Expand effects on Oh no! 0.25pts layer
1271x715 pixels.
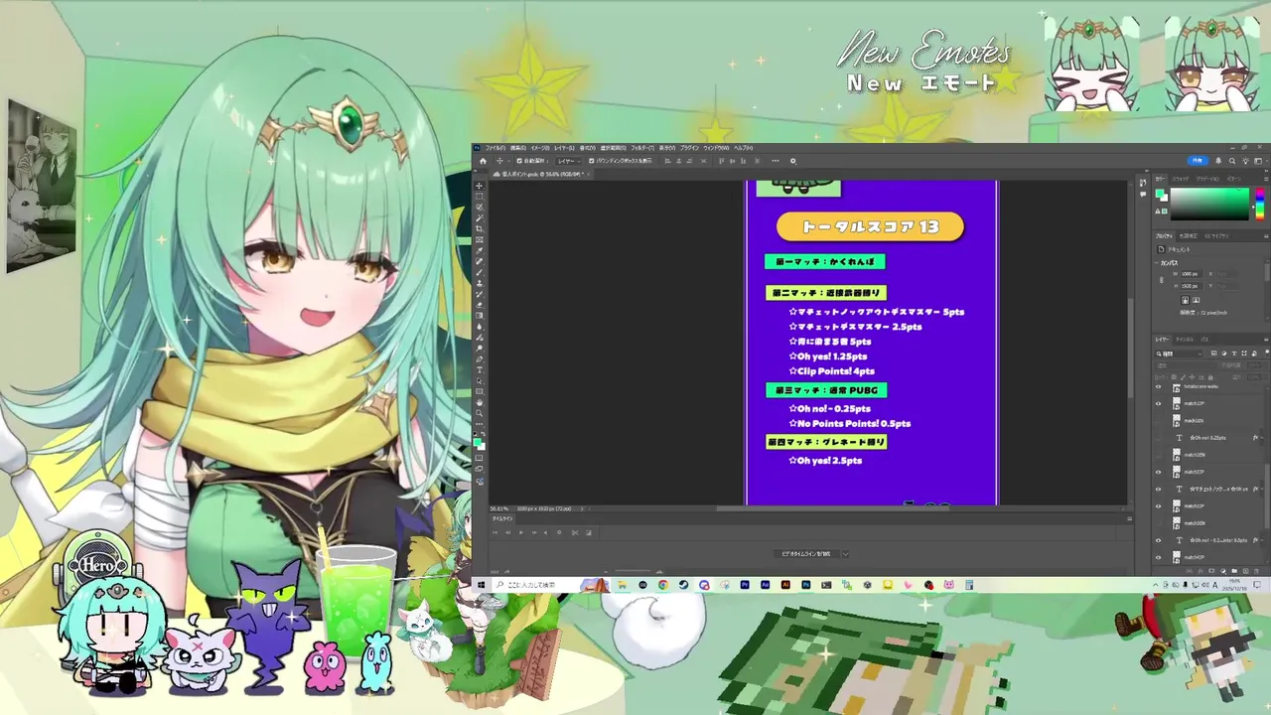click(1261, 438)
